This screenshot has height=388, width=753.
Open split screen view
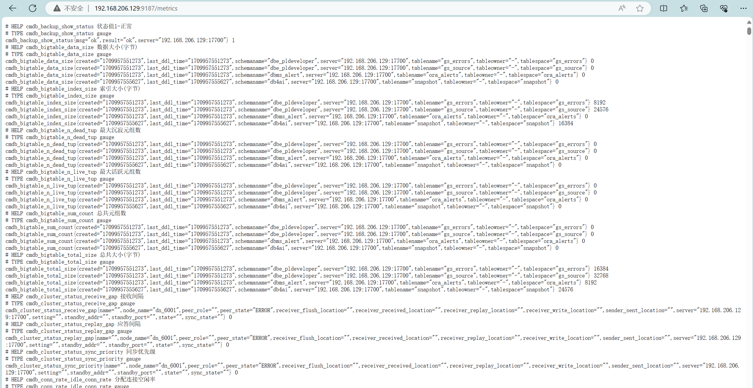(x=663, y=8)
